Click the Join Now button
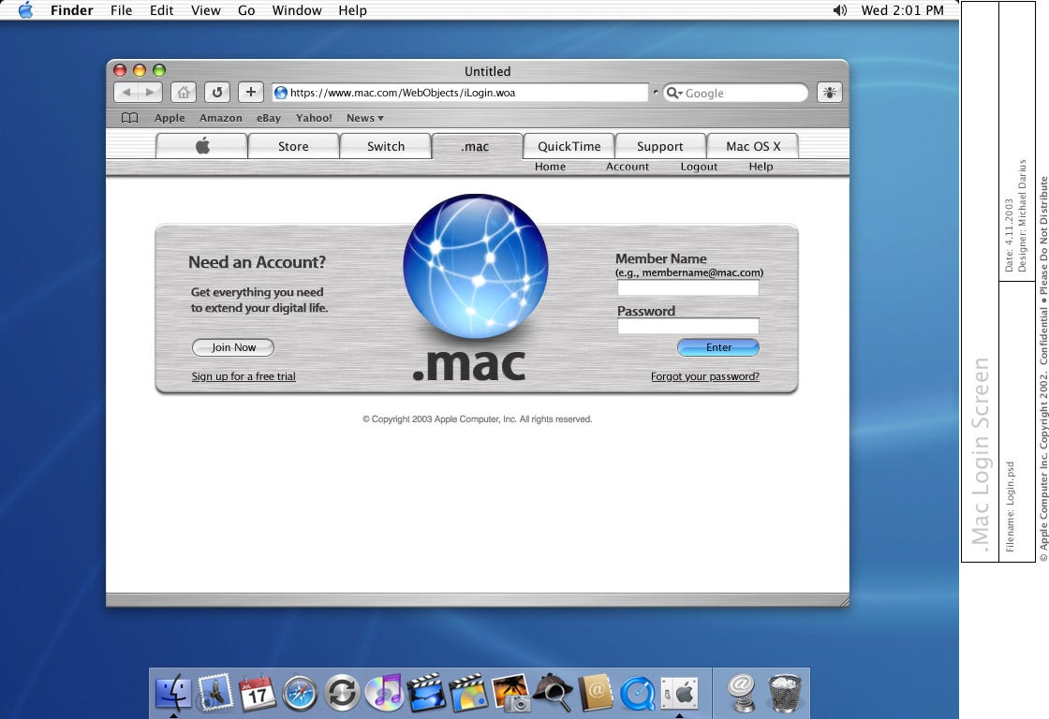The width and height of the screenshot is (1049, 719). tap(233, 347)
